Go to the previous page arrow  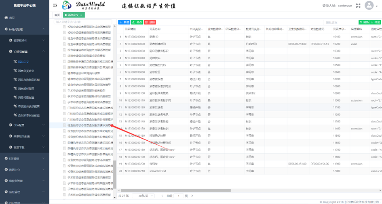tap(162, 196)
